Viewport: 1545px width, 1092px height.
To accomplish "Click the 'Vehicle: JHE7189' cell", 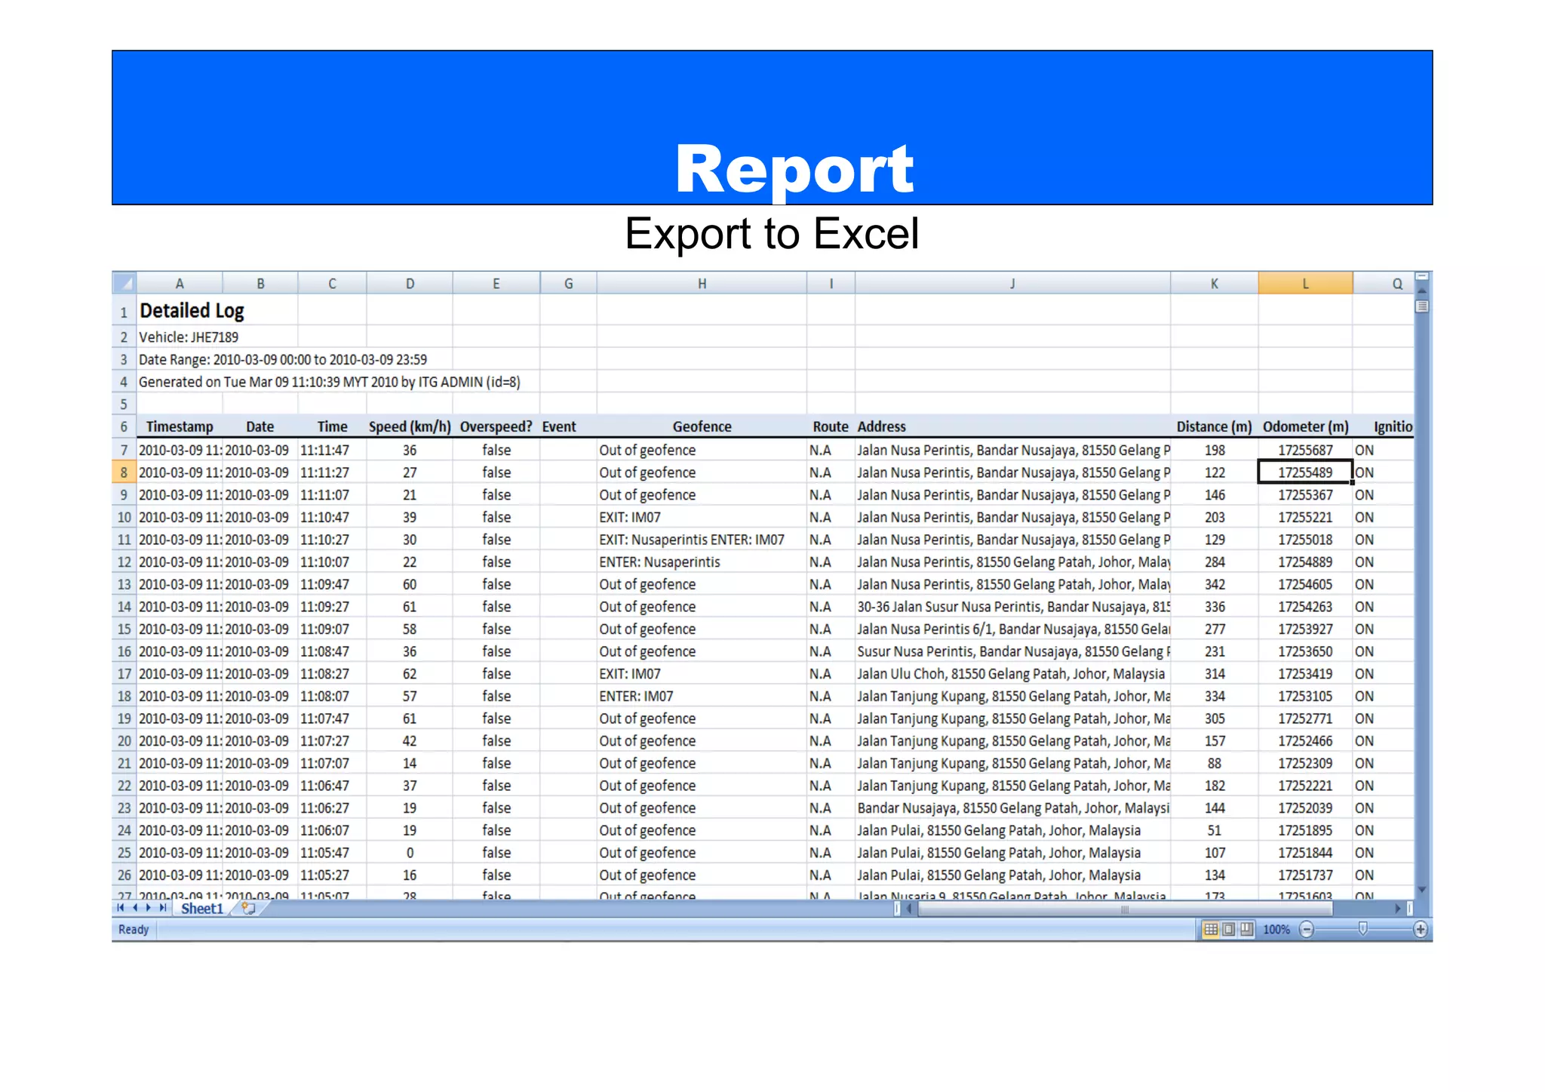I will [x=189, y=337].
